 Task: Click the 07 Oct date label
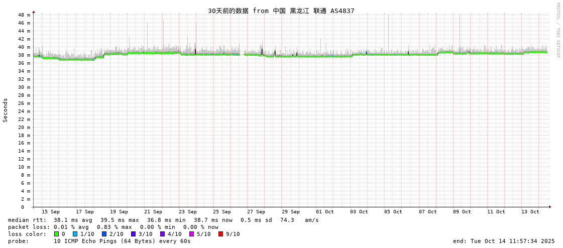[x=428, y=212]
